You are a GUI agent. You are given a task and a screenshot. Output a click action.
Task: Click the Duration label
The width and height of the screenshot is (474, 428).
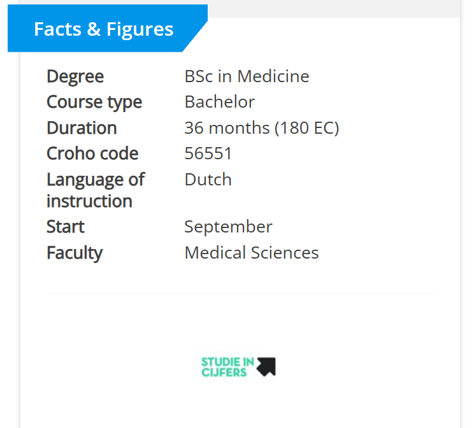82,128
